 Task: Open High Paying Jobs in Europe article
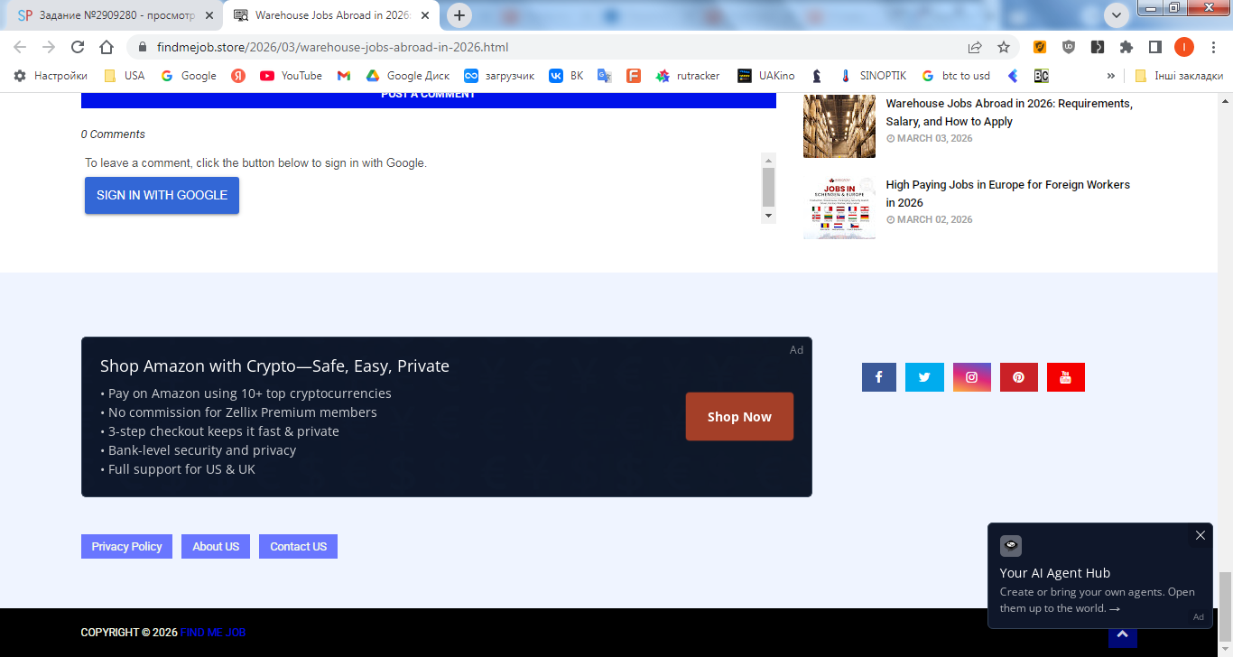coord(1007,193)
